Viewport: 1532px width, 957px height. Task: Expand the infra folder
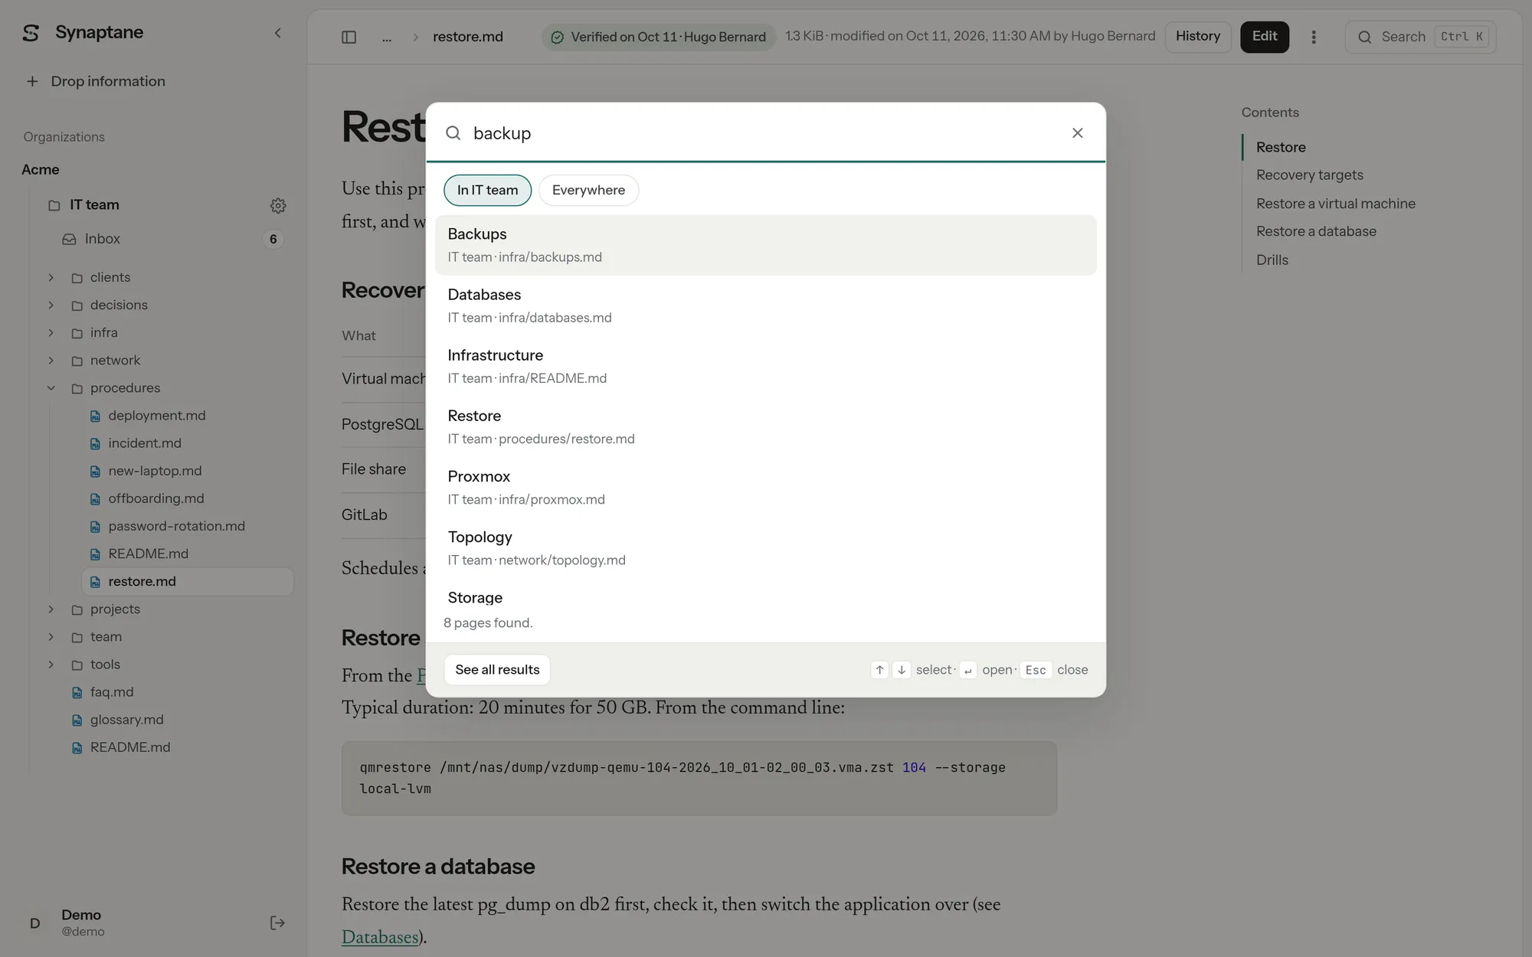click(x=51, y=332)
